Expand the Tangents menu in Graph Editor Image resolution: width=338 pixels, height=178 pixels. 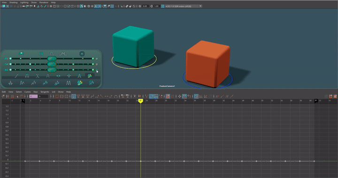(x=45, y=92)
